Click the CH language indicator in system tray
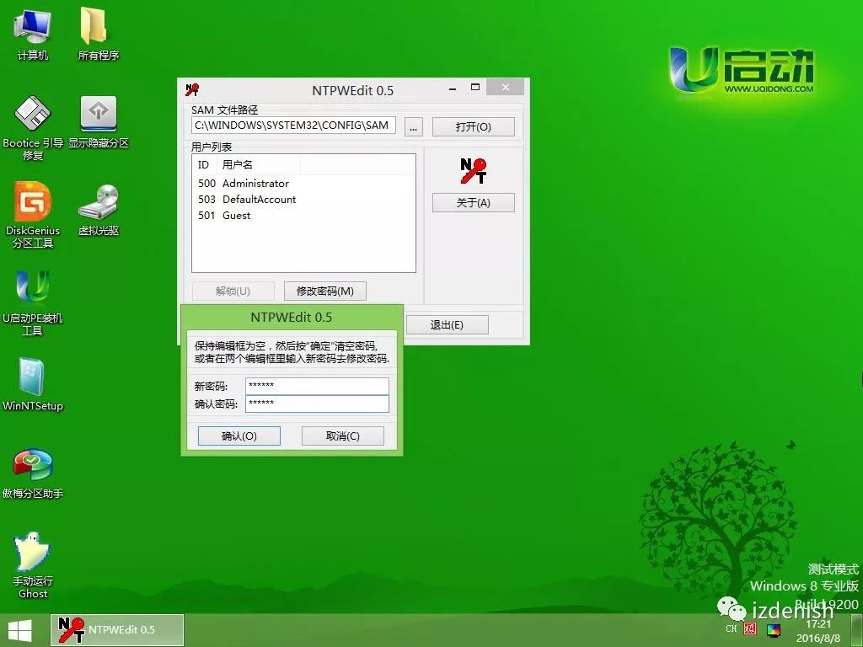The width and height of the screenshot is (863, 647). 730,628
